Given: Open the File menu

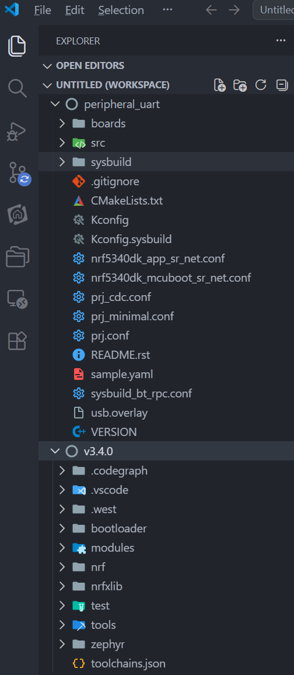Looking at the screenshot, I should tap(43, 10).
